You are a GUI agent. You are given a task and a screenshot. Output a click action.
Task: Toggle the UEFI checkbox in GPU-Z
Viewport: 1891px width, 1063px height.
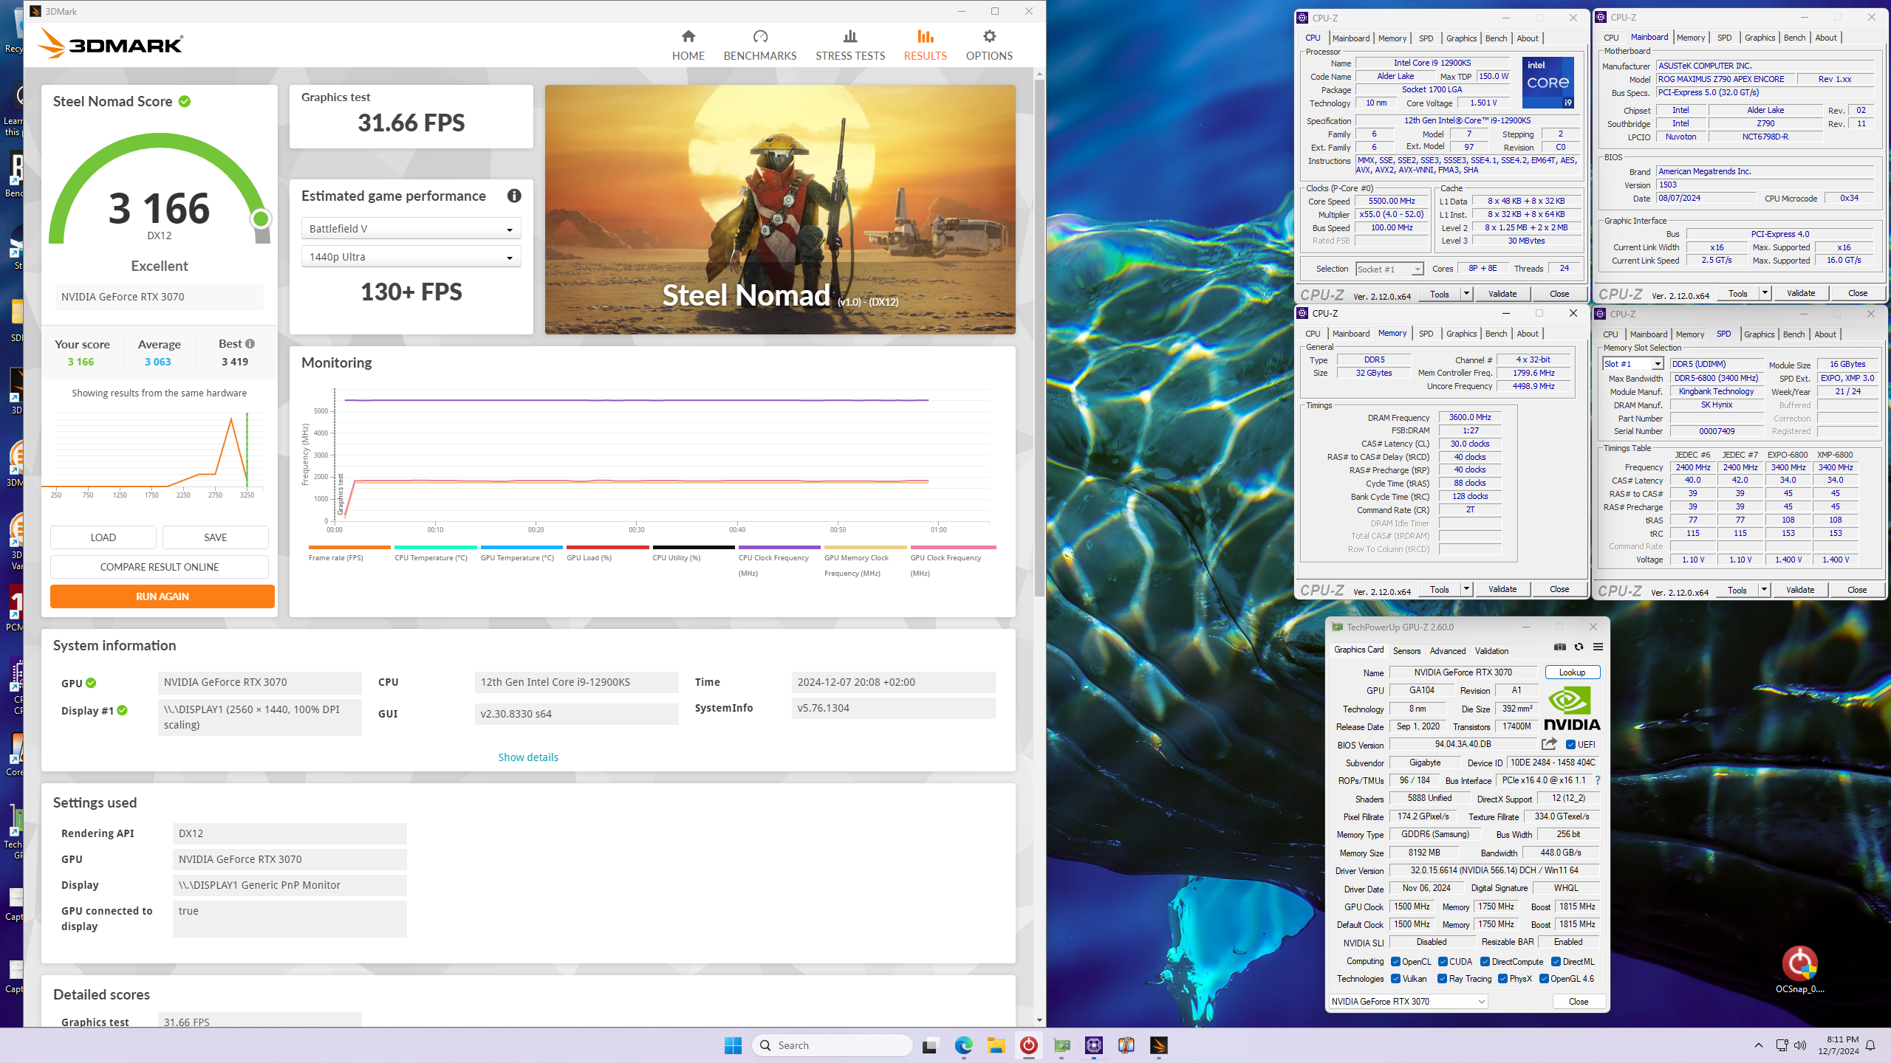1570,745
